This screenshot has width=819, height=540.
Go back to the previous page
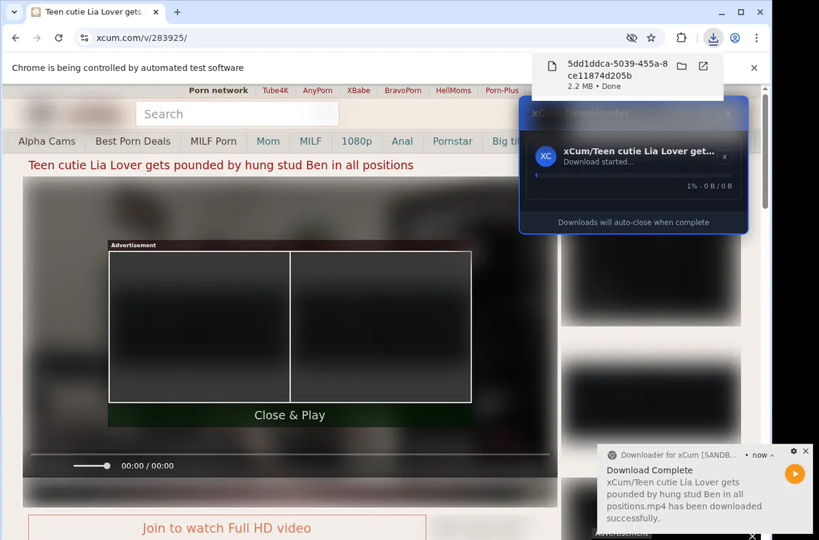pyautogui.click(x=16, y=38)
